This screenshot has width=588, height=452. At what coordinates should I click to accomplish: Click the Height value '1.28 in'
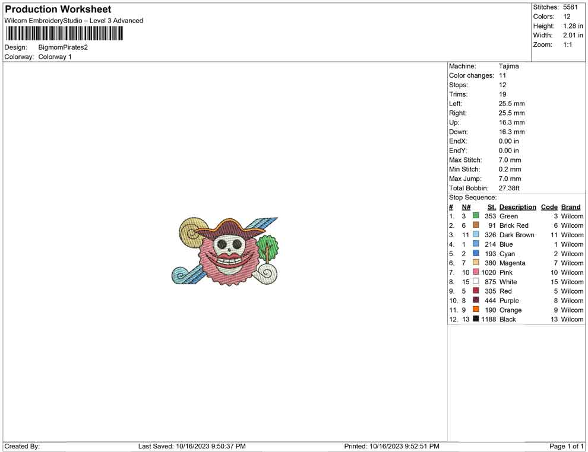click(573, 26)
